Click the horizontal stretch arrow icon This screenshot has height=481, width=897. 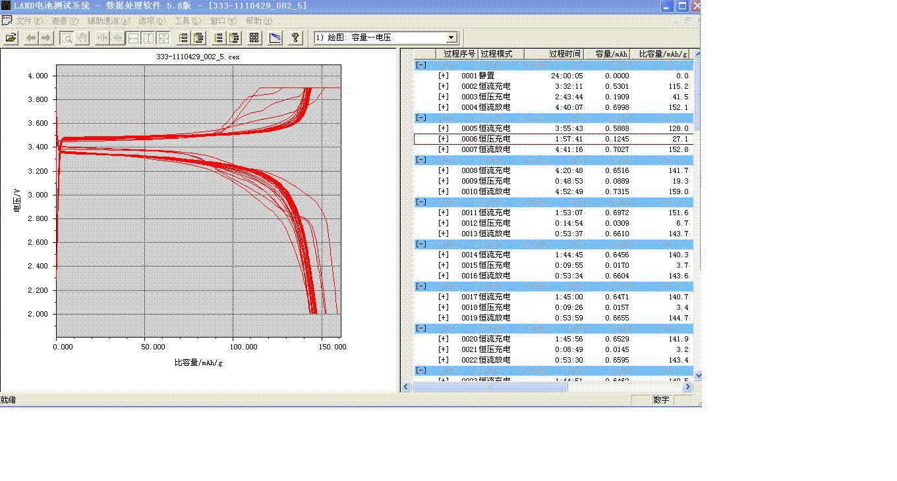tap(134, 38)
